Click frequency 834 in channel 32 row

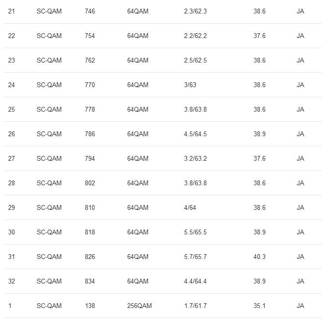[x=90, y=281]
